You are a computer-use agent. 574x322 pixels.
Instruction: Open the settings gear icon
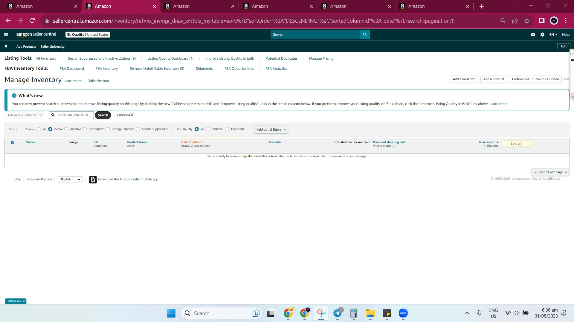[x=542, y=35]
